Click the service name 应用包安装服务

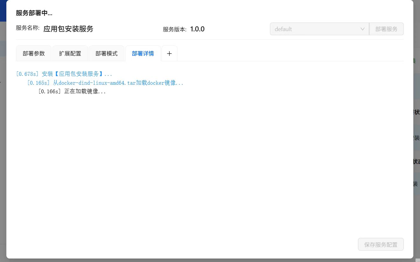(x=68, y=29)
